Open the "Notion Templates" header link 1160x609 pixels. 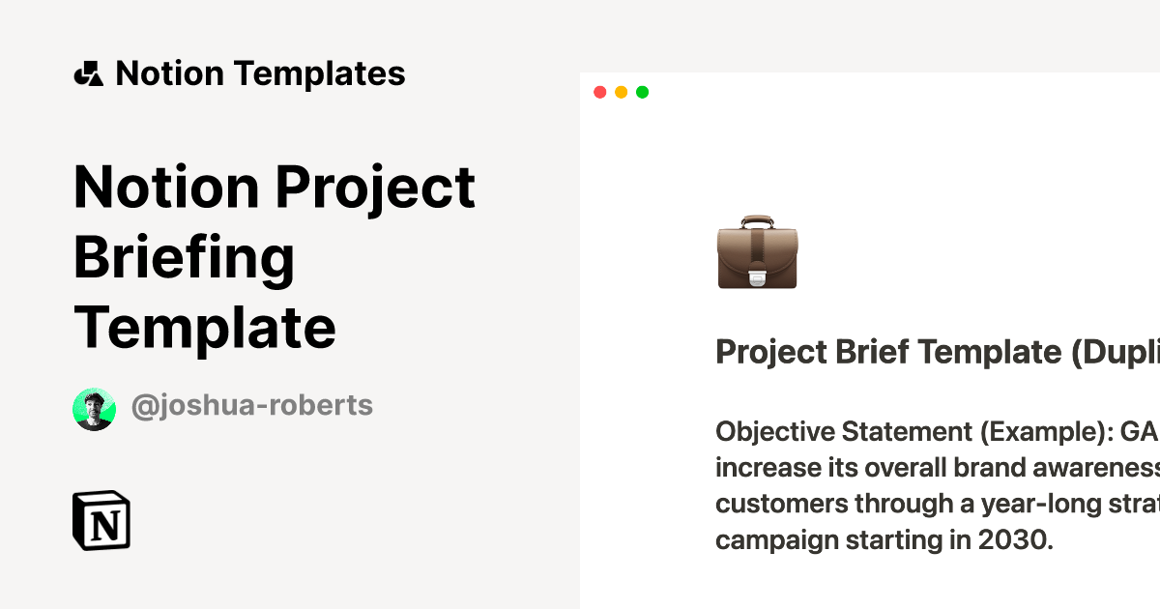coord(260,73)
